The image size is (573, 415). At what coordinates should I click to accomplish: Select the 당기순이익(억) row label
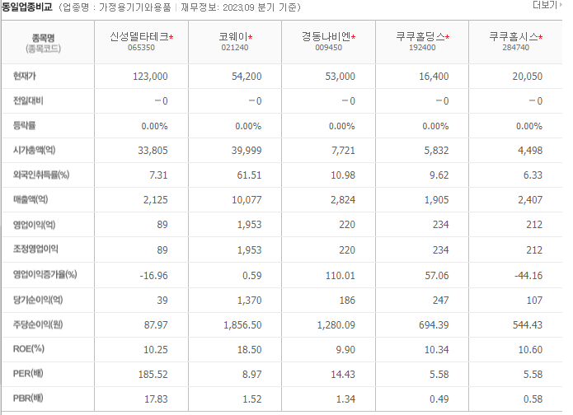pos(38,300)
